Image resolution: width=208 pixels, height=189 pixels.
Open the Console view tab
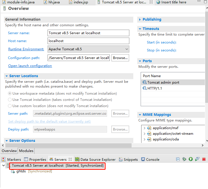150,159
